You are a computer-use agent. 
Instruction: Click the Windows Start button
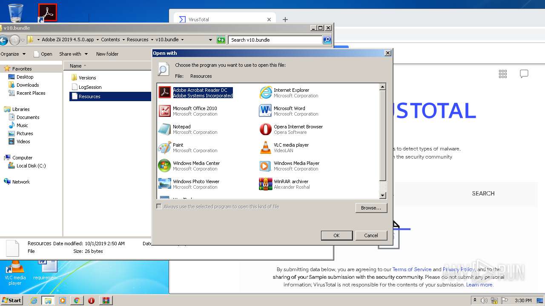12,300
